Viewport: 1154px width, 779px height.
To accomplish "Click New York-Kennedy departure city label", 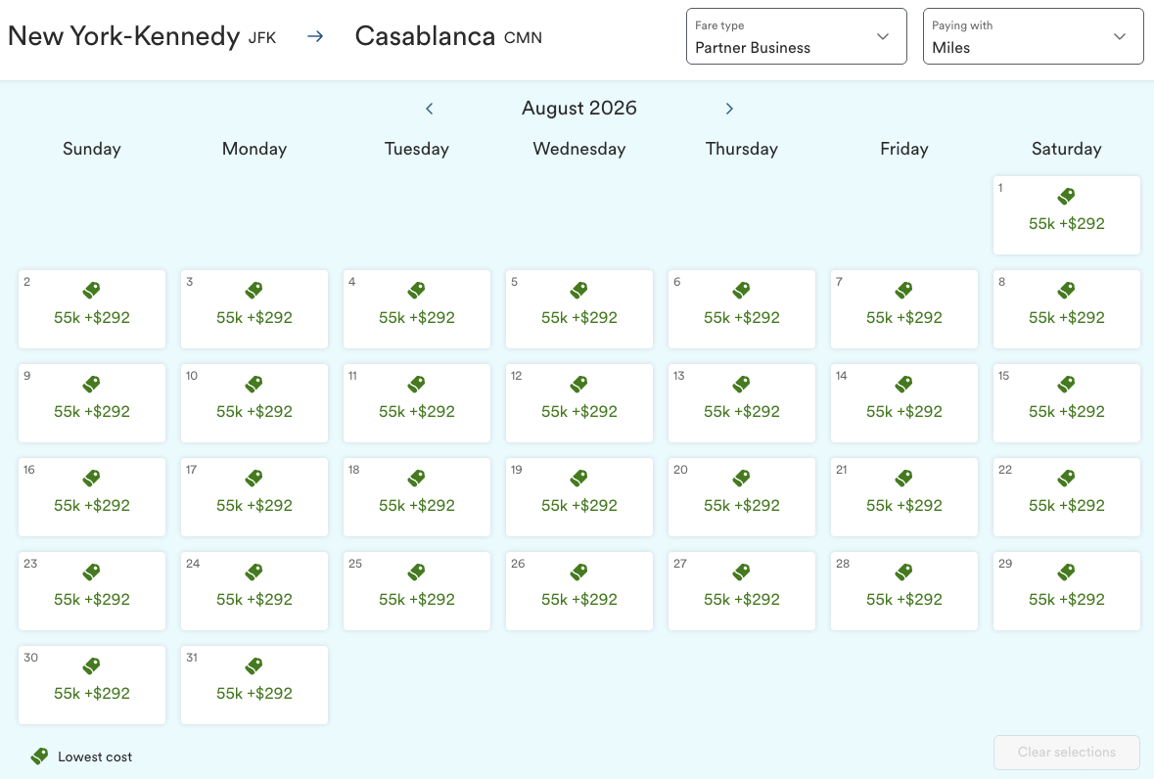I will tap(122, 36).
